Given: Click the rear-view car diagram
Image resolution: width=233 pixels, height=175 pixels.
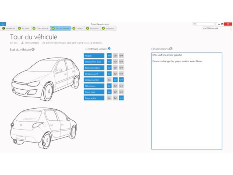Looking at the screenshot, I should pyautogui.click(x=44, y=128).
